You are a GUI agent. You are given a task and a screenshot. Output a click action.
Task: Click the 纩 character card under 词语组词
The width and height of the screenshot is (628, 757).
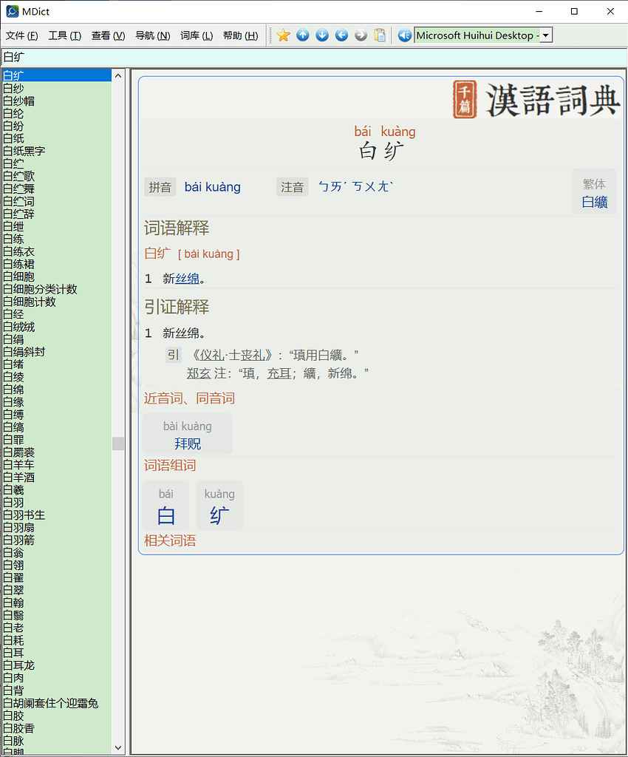coord(219,506)
